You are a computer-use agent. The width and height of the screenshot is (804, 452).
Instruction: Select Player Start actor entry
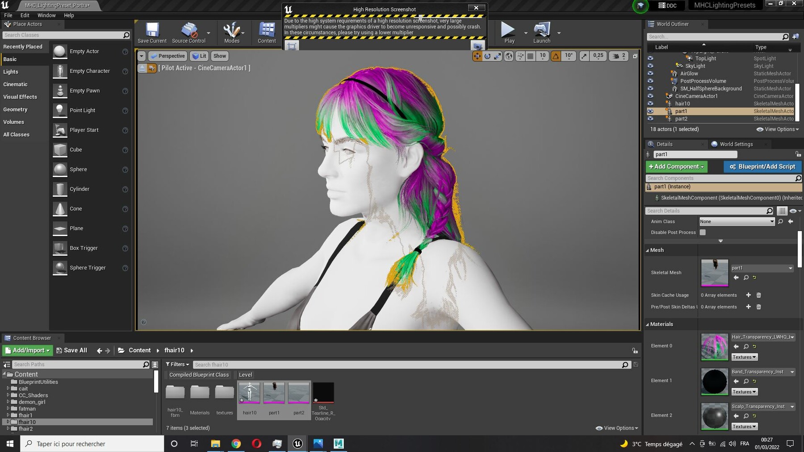coord(91,130)
